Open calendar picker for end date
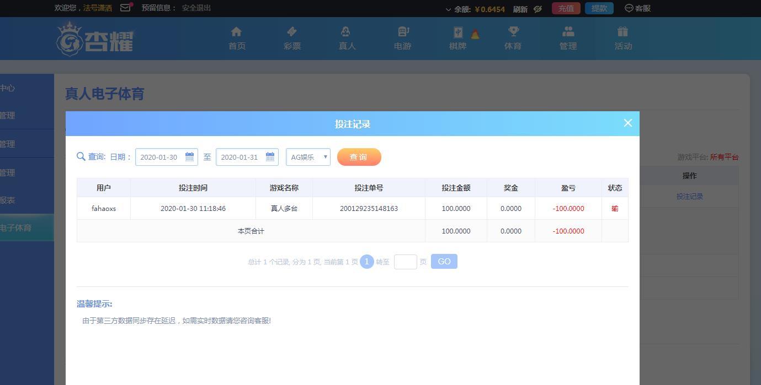 pos(270,157)
